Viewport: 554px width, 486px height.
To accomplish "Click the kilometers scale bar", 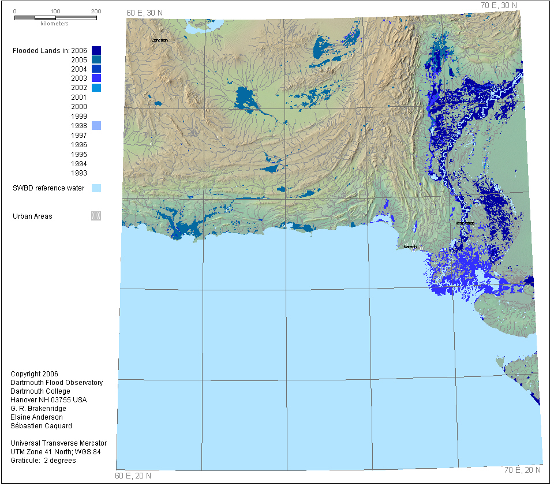I will (55, 18).
